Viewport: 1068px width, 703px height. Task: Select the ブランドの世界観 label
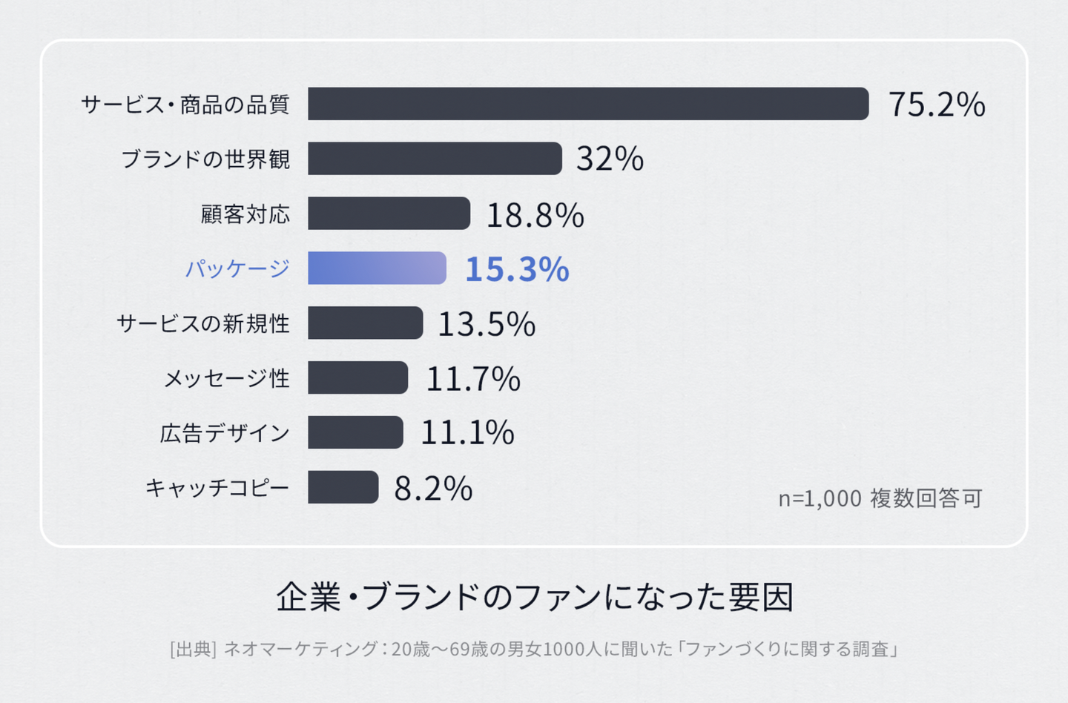pos(205,159)
